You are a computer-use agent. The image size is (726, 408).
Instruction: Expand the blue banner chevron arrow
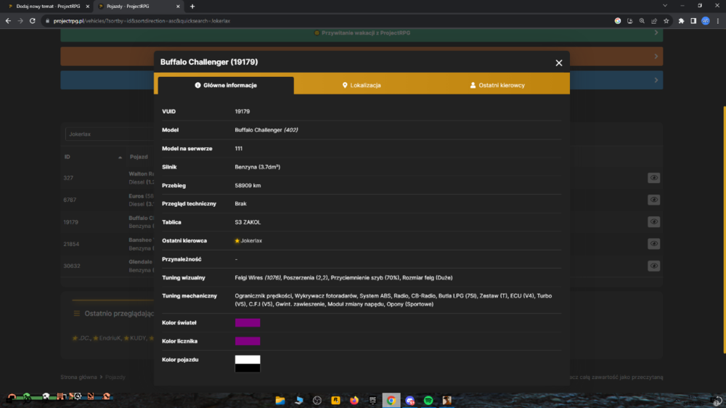[x=656, y=80]
